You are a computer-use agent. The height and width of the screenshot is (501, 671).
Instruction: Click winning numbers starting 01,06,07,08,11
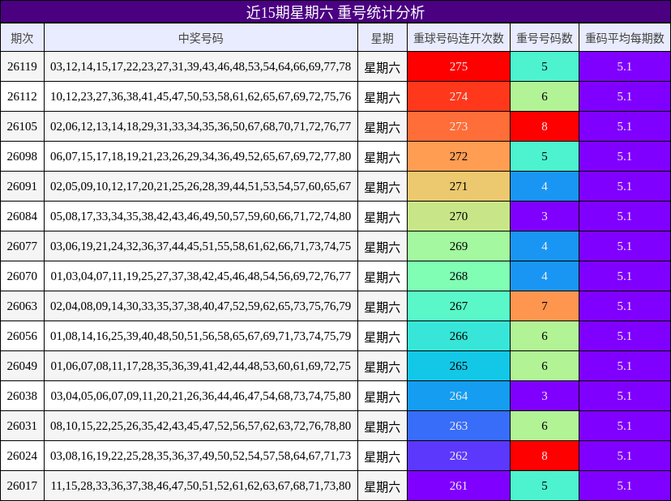201,366
